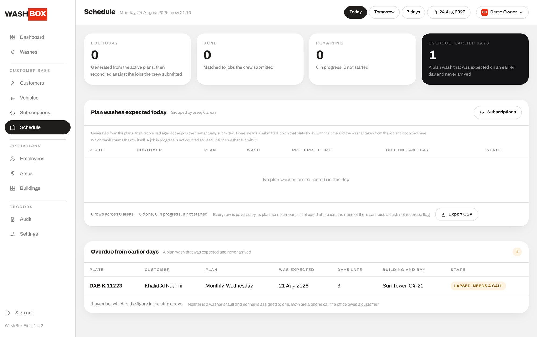This screenshot has height=337, width=537.
Task: Click the Schedule calendar icon in sidebar
Action: 13,127
